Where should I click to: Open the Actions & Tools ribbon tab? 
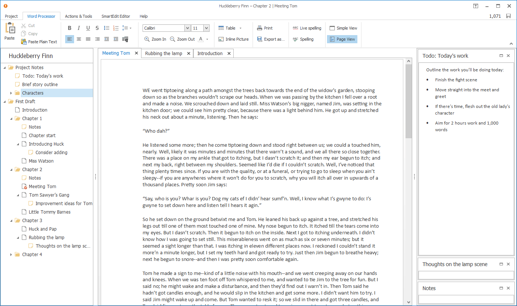pyautogui.click(x=79, y=16)
